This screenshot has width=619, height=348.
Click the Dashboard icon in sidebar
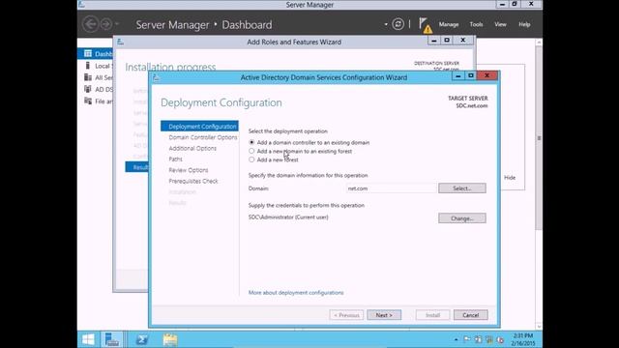pyautogui.click(x=88, y=53)
